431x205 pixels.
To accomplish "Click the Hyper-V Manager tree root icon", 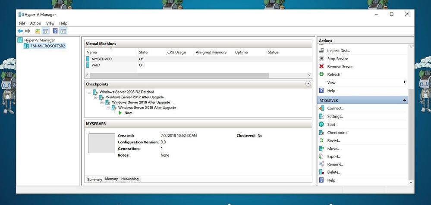I will pyautogui.click(x=20, y=40).
